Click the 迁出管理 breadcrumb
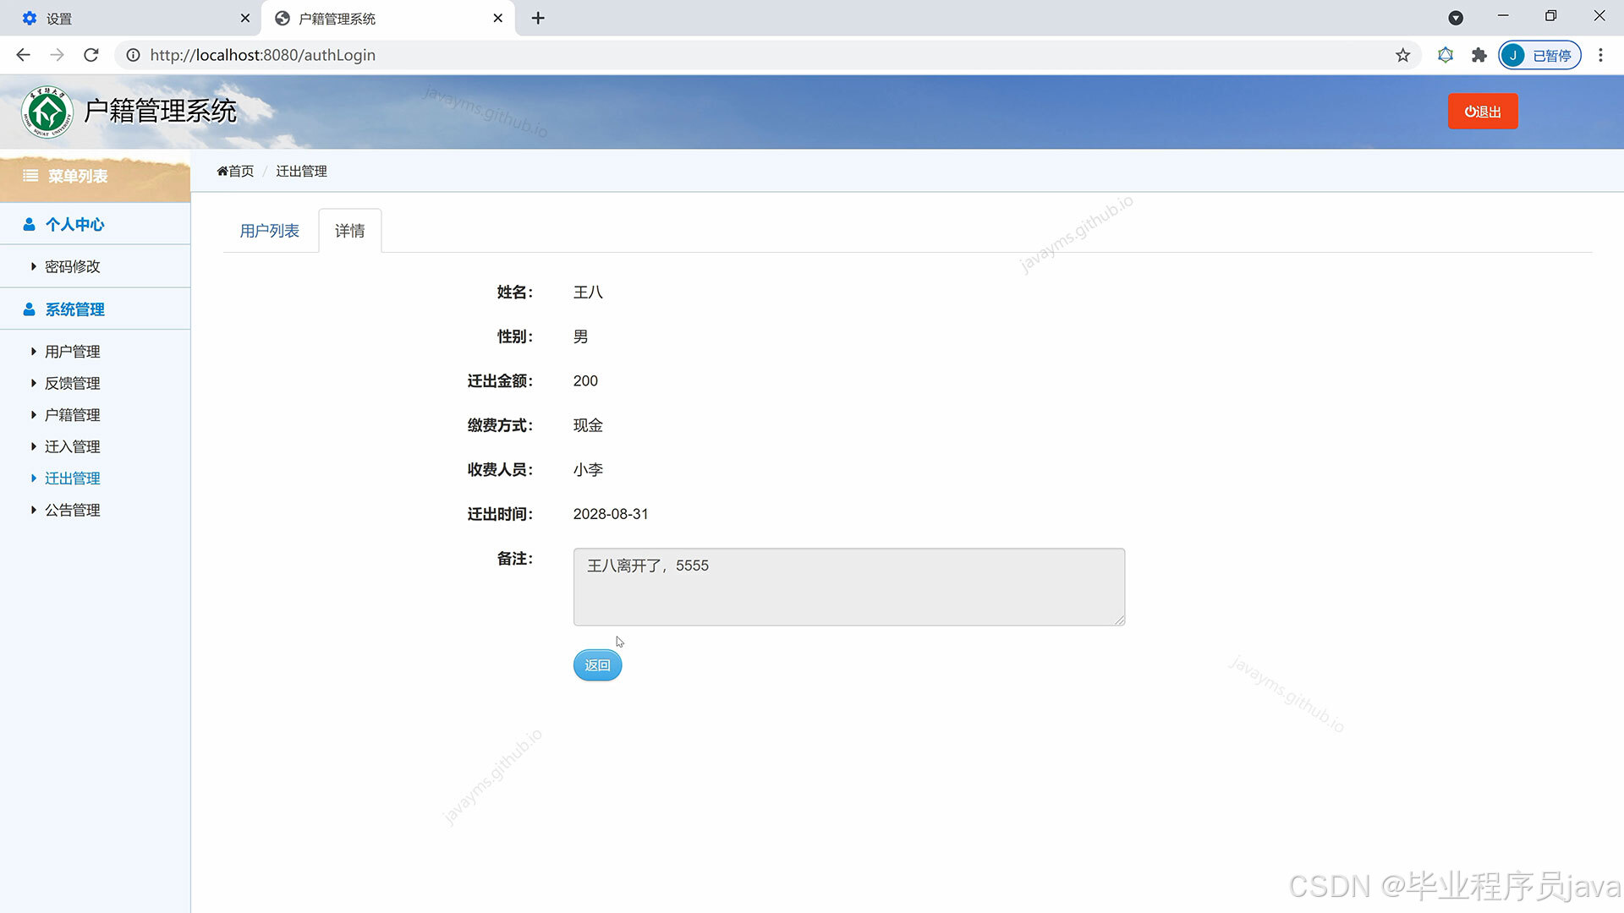Viewport: 1624px width, 913px height. (301, 171)
